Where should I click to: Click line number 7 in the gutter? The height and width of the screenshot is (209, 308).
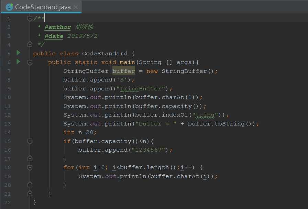[x=9, y=71]
